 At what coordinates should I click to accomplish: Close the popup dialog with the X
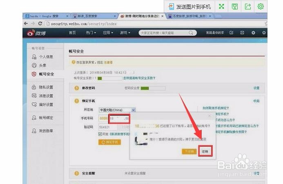tap(209, 116)
